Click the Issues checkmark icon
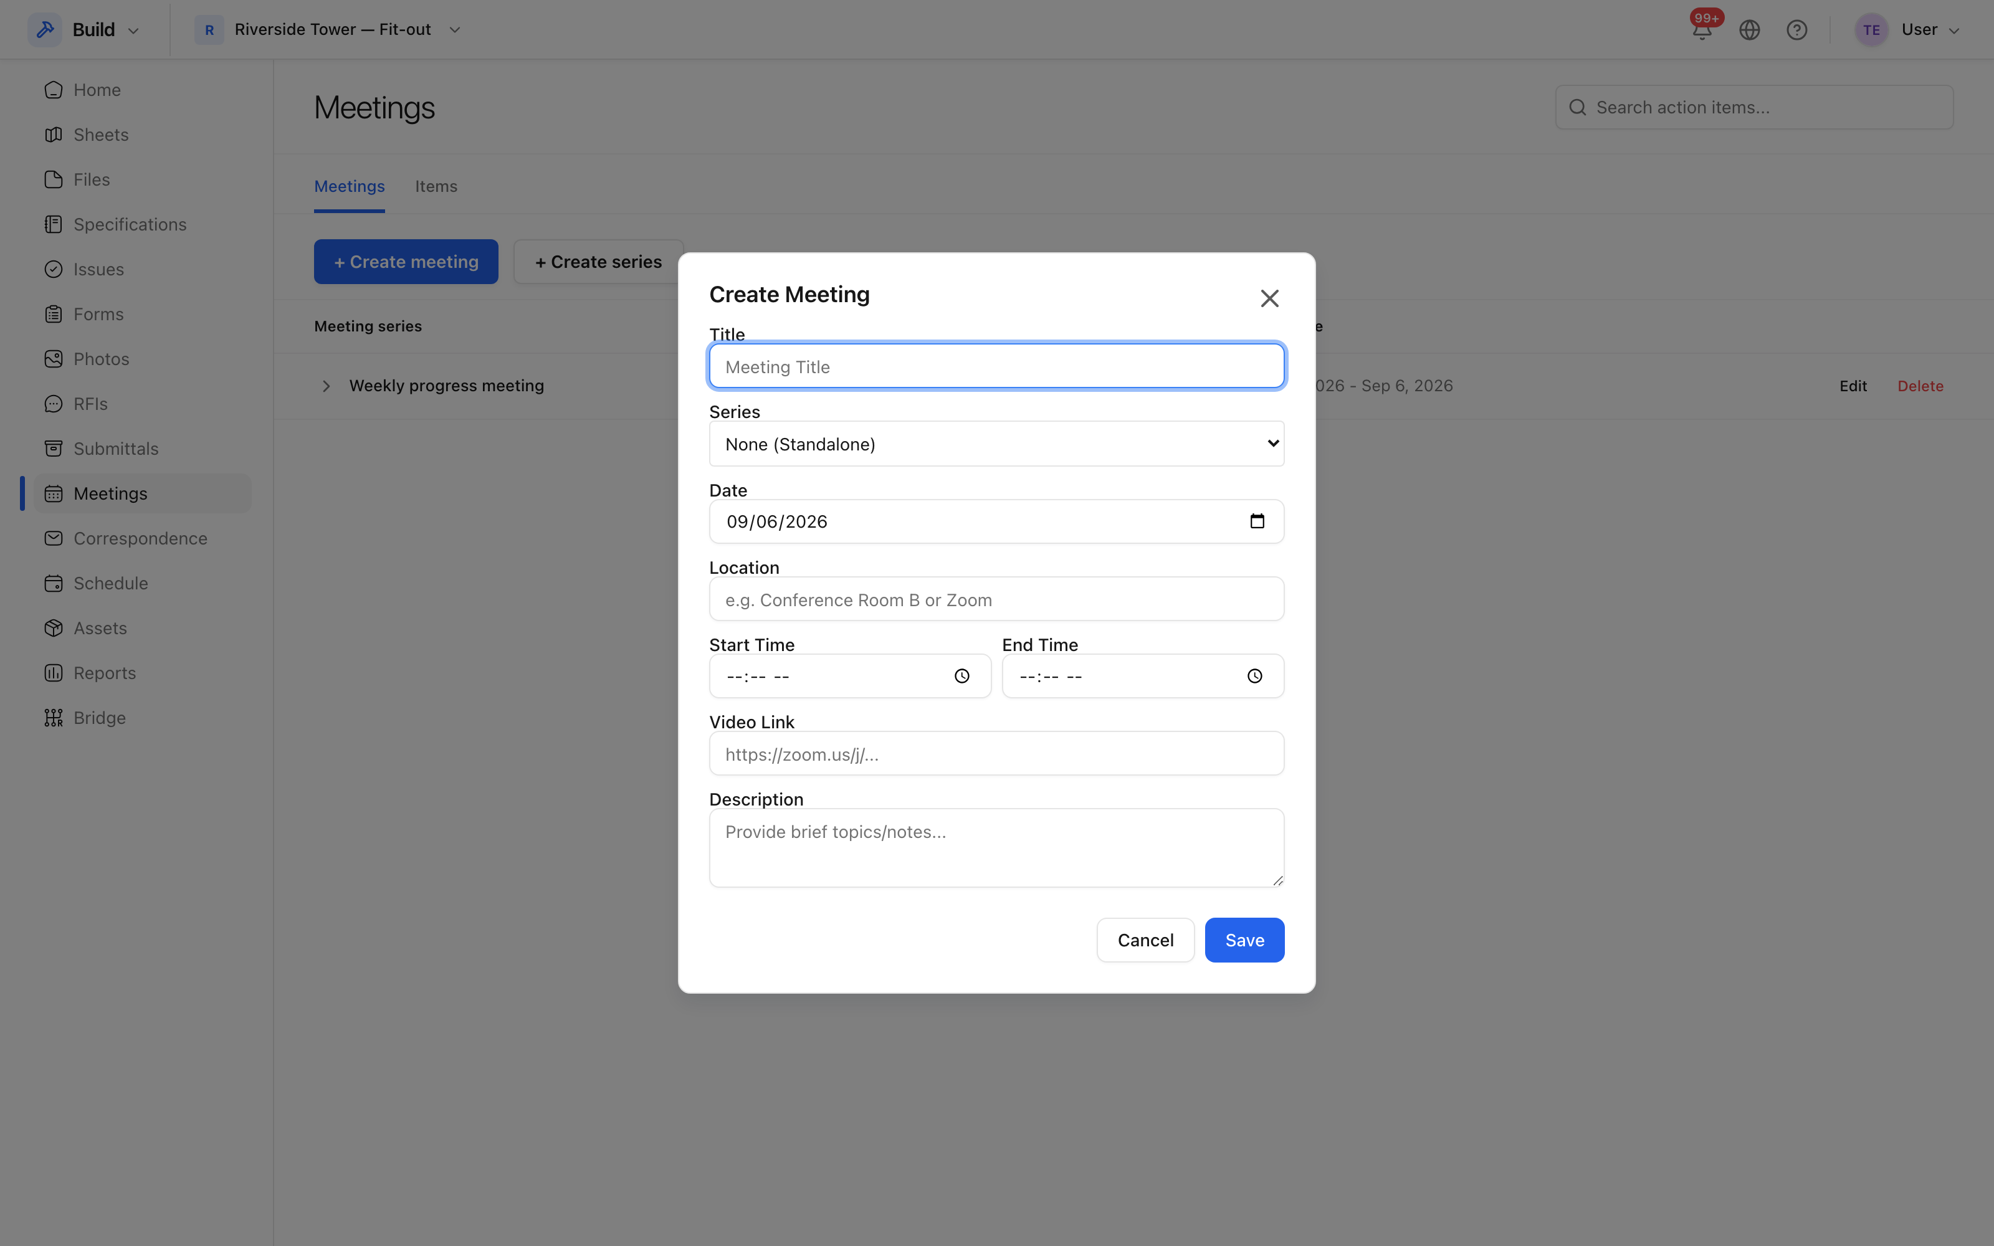This screenshot has height=1246, width=1994. (54, 270)
